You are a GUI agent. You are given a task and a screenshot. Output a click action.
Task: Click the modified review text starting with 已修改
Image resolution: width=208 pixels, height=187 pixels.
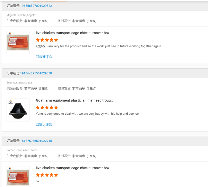[x=98, y=46]
